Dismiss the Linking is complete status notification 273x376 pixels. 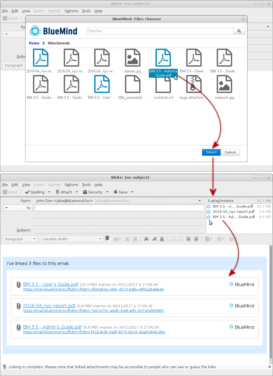coord(269,367)
